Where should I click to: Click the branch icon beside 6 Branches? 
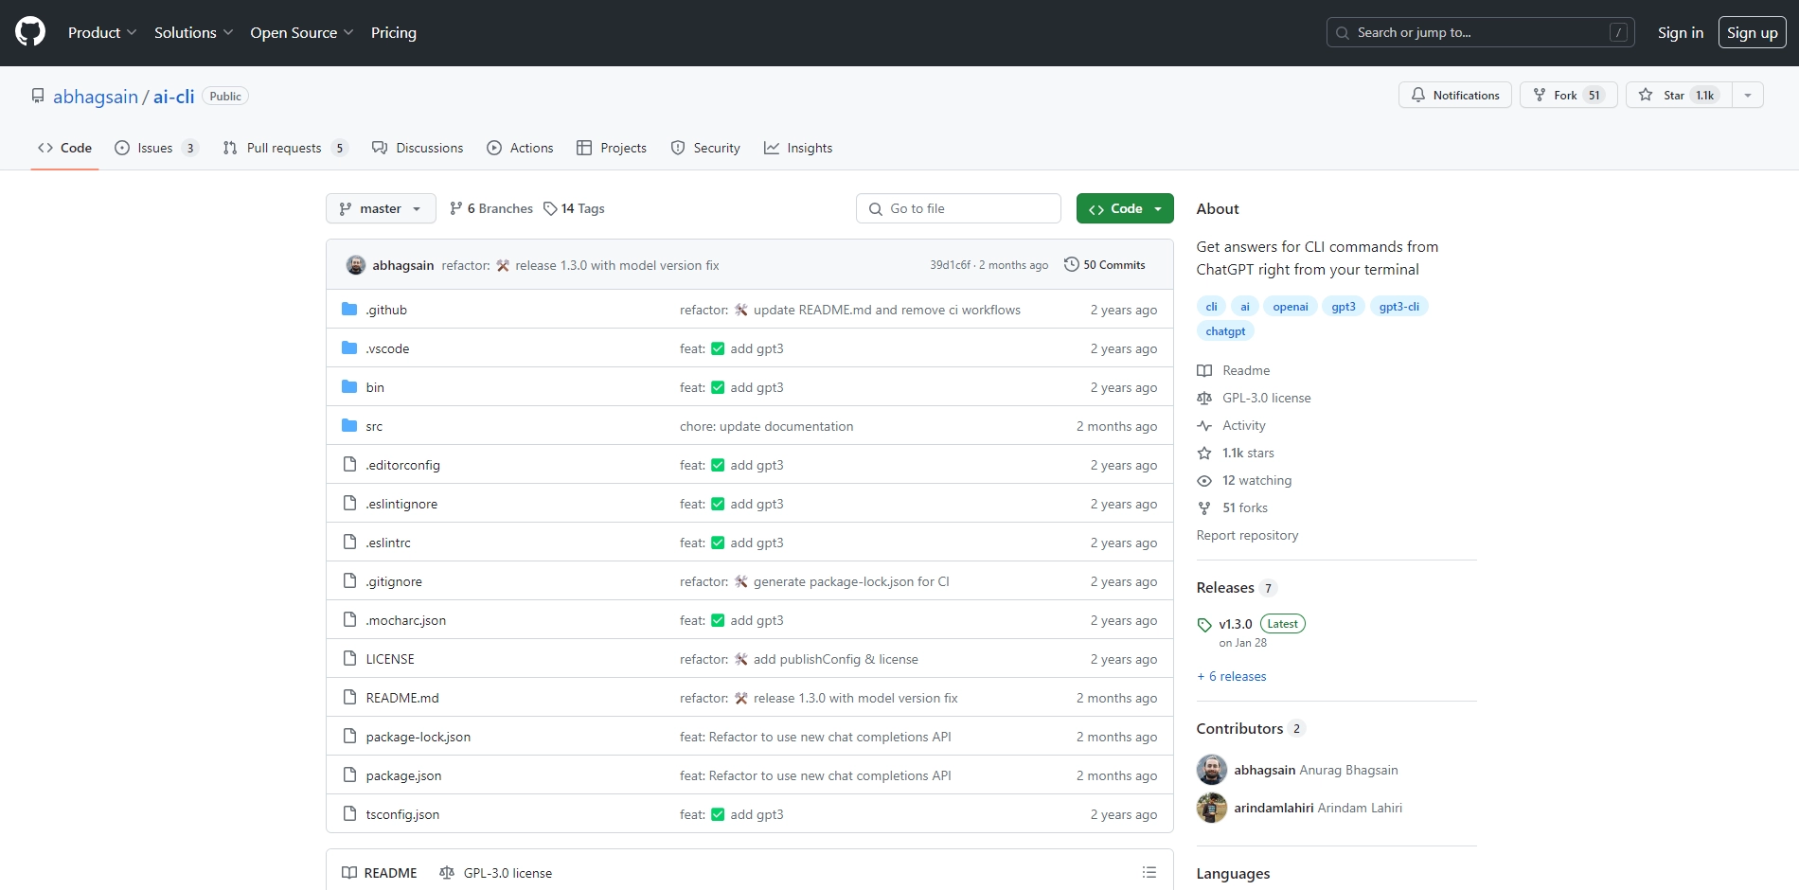point(456,208)
